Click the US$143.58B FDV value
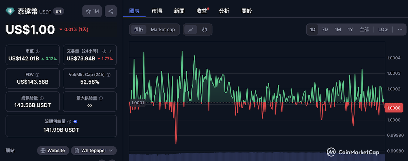 click(33, 82)
